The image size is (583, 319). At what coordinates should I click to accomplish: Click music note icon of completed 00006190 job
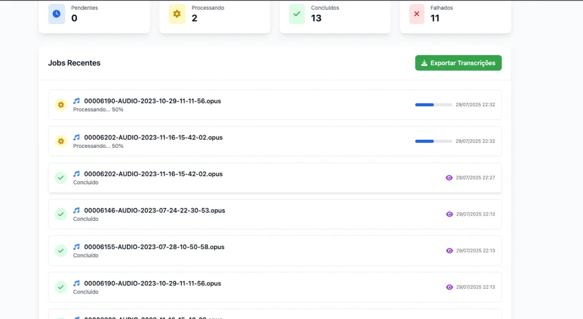pyautogui.click(x=77, y=283)
